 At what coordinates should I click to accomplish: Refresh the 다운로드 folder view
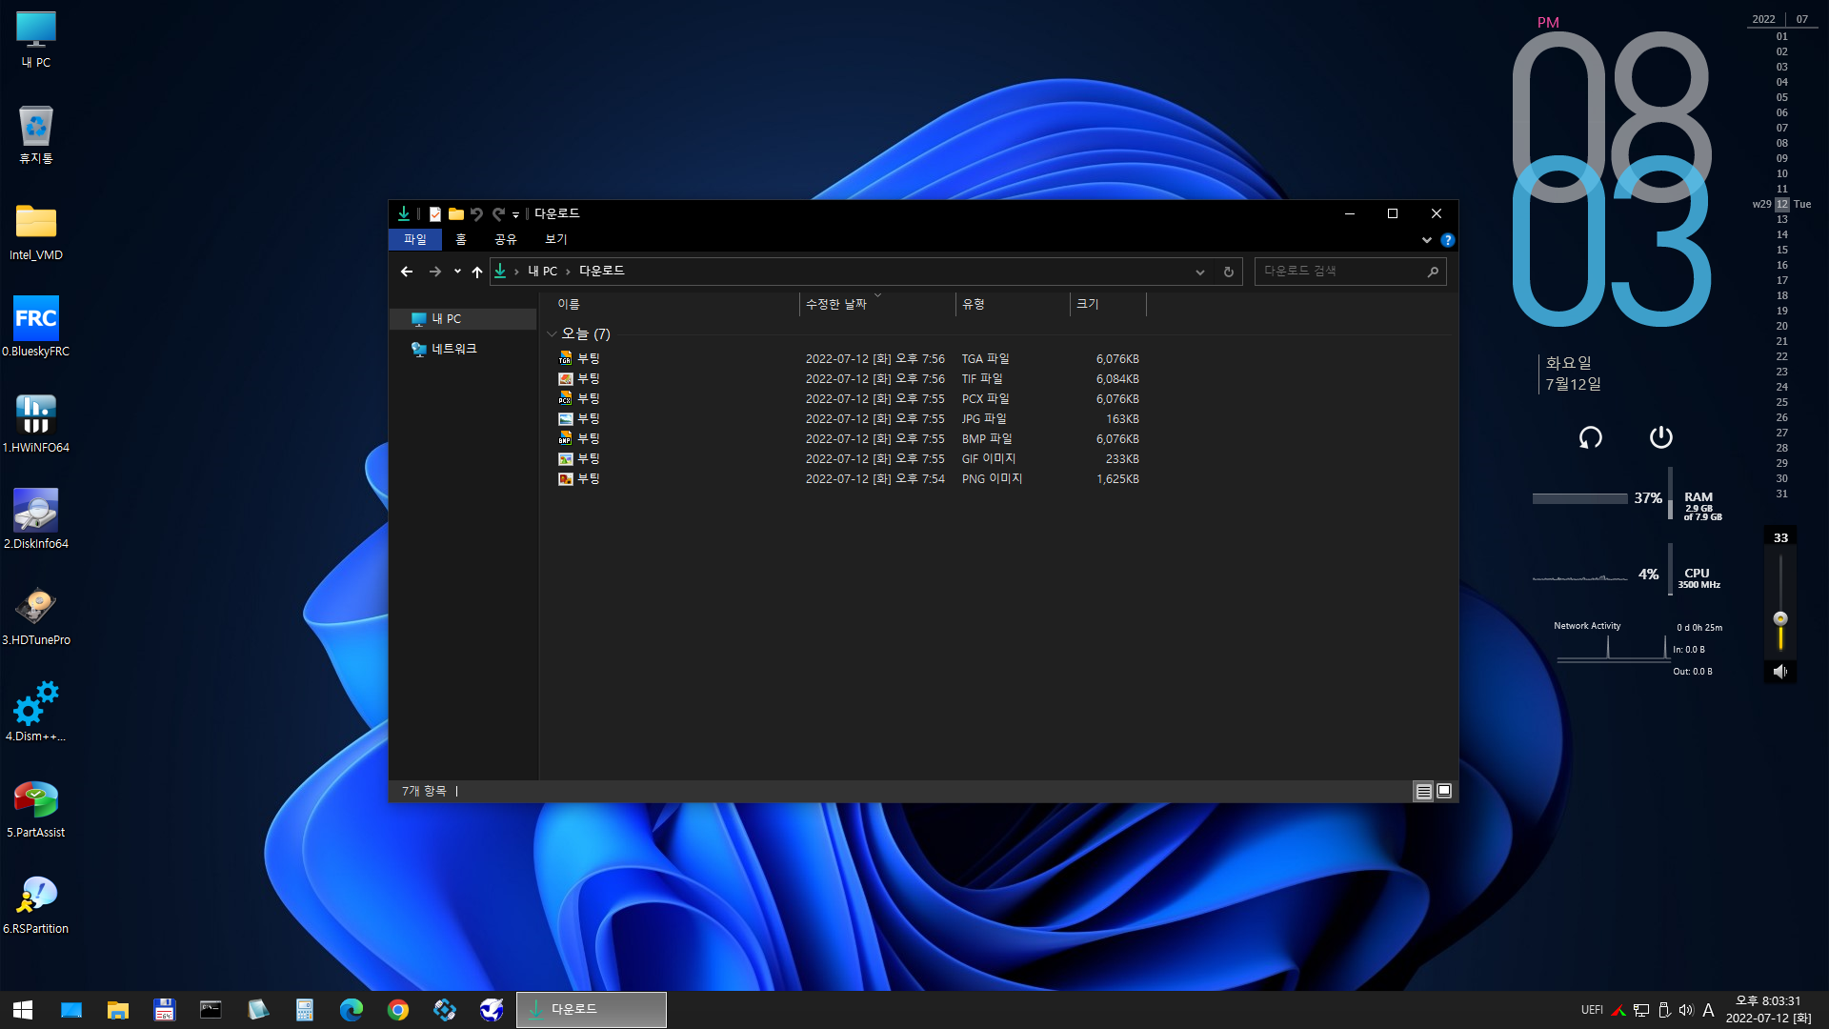pos(1229,272)
